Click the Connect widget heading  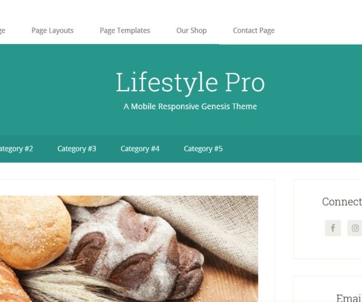342,202
